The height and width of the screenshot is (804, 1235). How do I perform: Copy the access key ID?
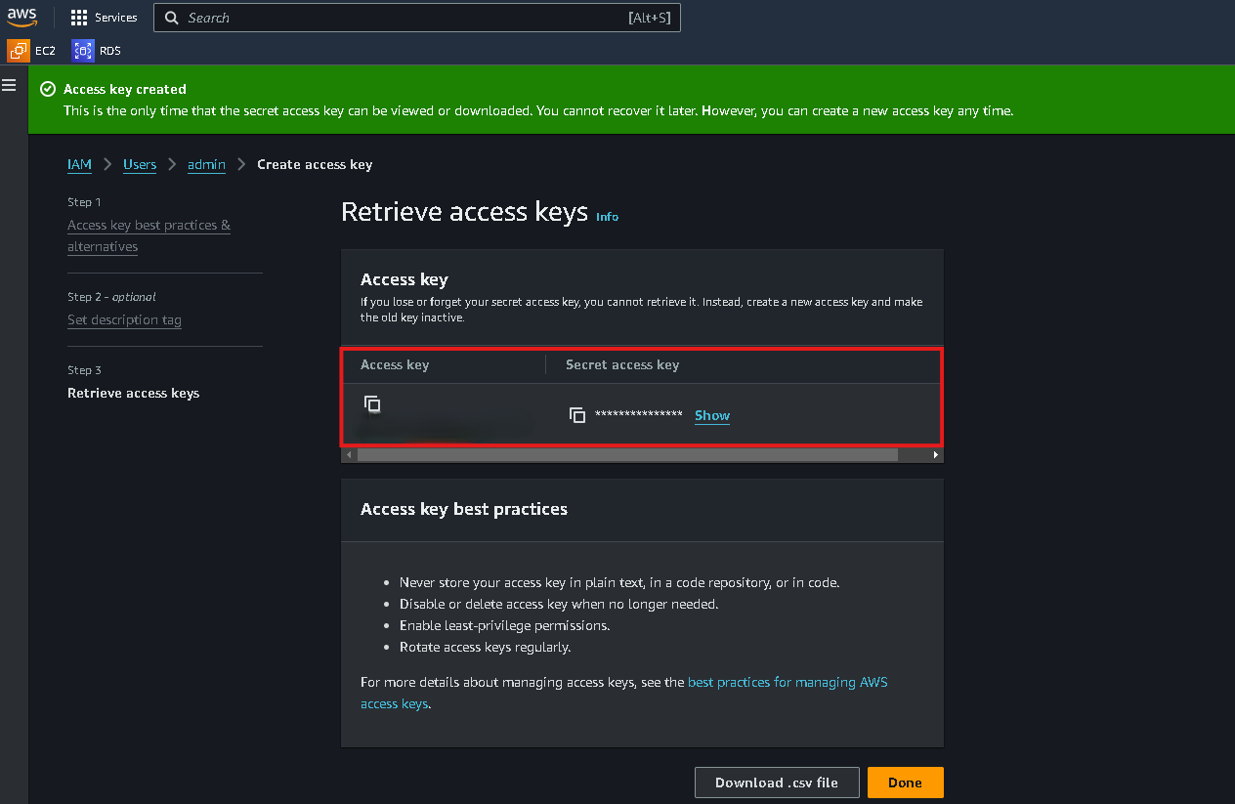coord(372,403)
